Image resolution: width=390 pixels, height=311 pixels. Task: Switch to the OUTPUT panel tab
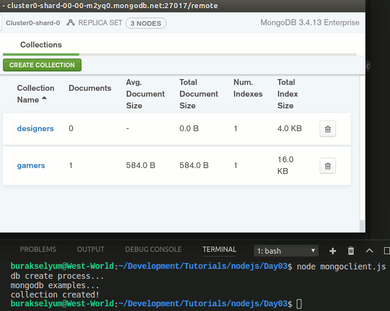point(90,250)
